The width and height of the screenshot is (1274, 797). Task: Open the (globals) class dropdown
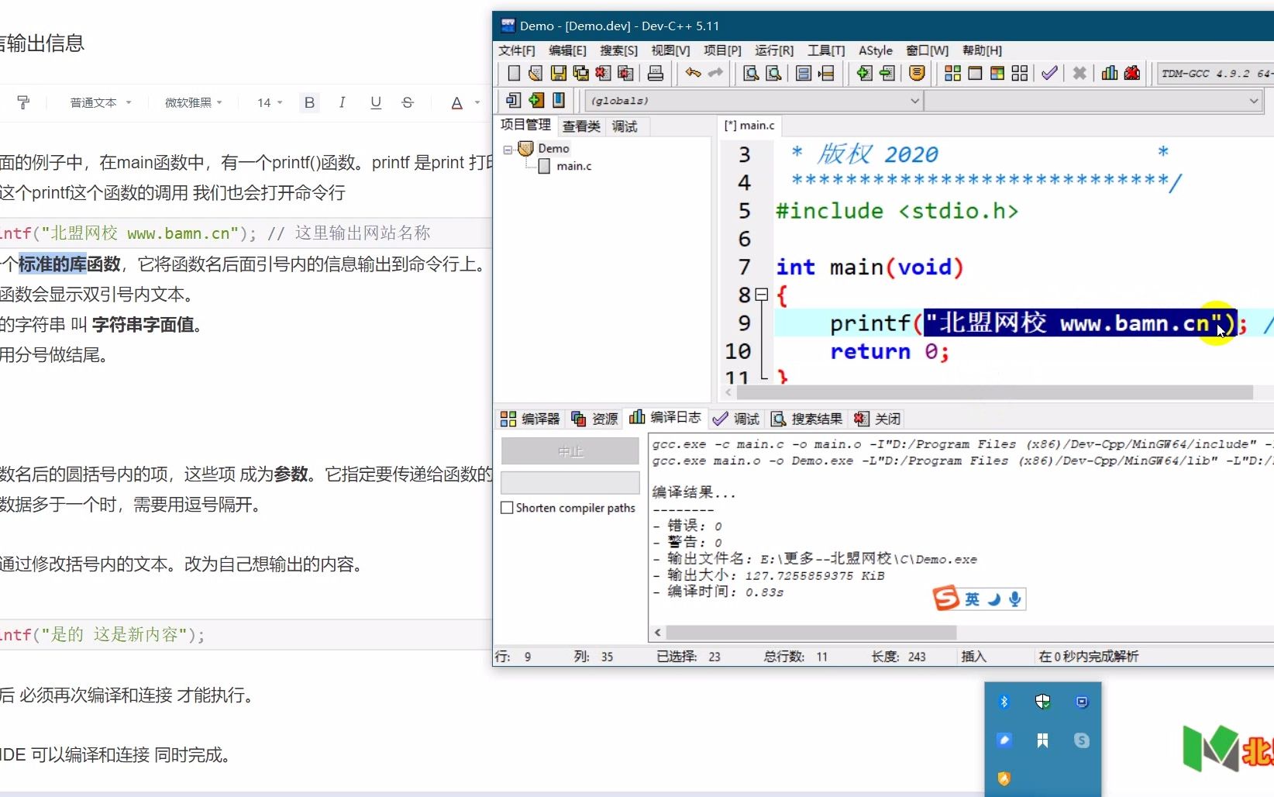[753, 101]
